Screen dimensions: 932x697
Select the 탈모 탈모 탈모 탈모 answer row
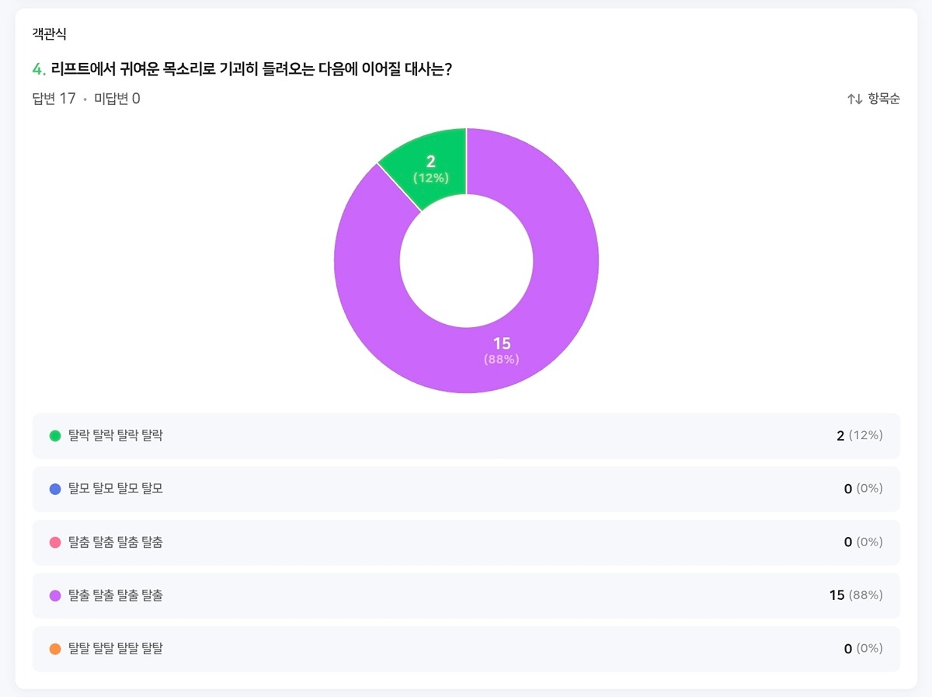(x=466, y=489)
